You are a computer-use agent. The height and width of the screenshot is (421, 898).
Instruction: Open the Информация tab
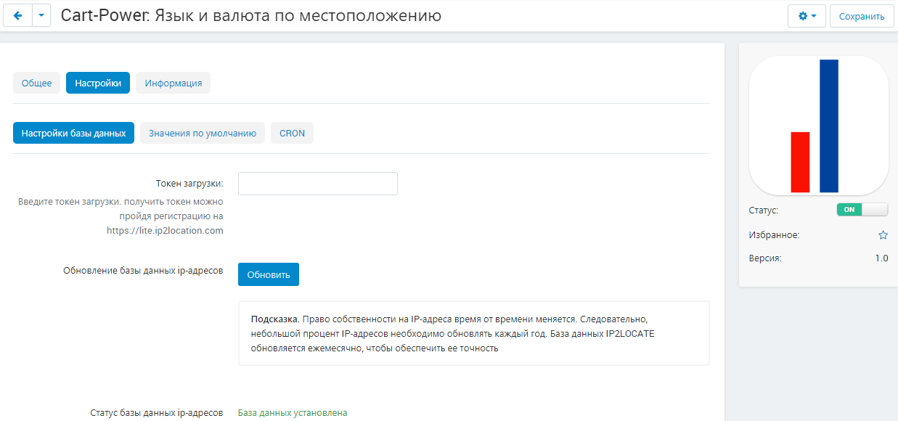(173, 83)
